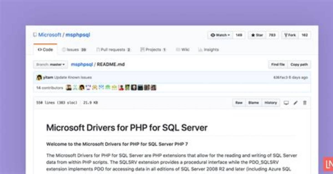Click the Code tab brackets icon
333x174 pixels.
pos(40,50)
